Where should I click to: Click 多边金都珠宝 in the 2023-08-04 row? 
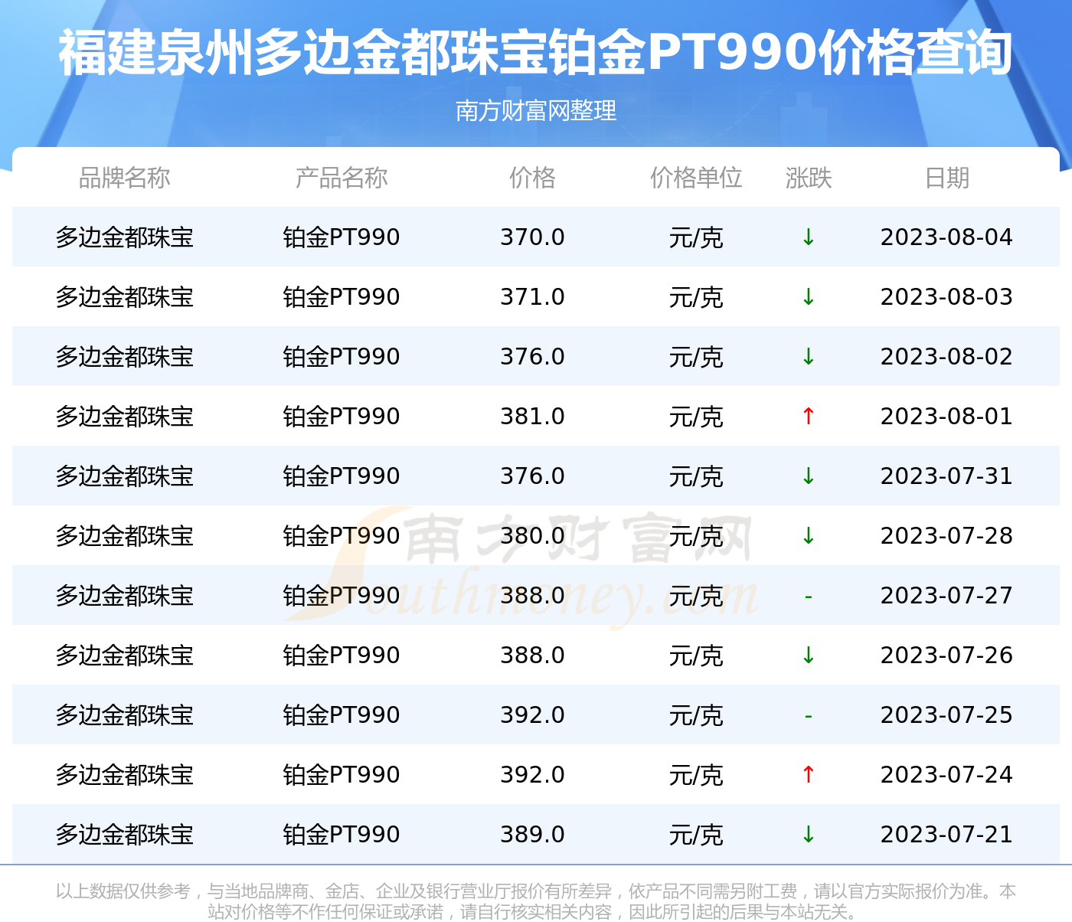(x=124, y=237)
